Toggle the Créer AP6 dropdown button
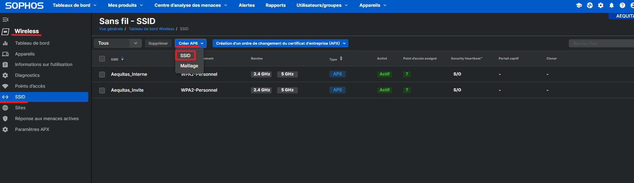Viewport: 634px width, 183px height. point(191,43)
